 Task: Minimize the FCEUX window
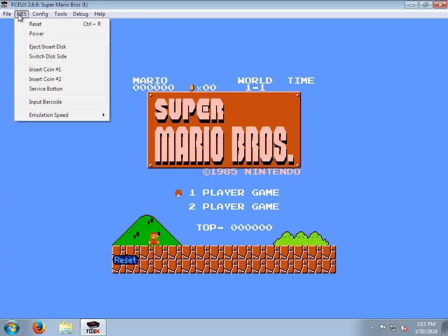pyautogui.click(x=411, y=4)
